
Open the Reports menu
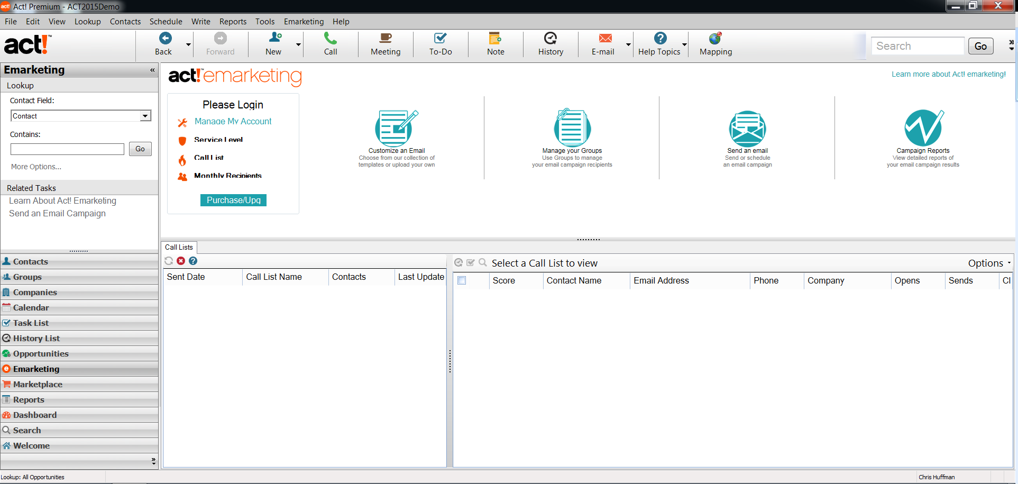233,22
